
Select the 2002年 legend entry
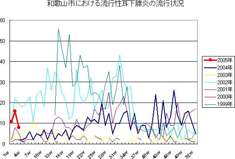218,82
